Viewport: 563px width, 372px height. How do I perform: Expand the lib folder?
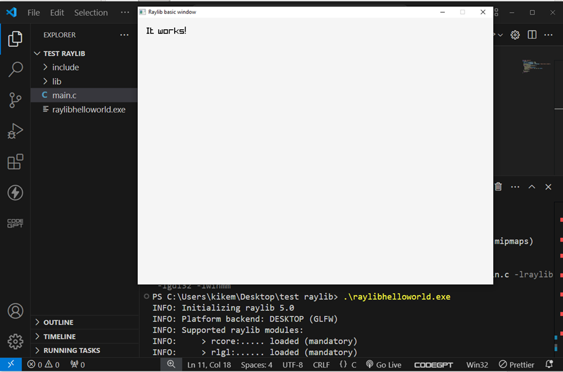point(57,81)
